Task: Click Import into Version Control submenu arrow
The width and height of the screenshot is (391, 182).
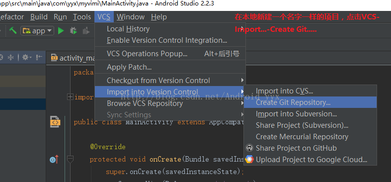Action: (242, 91)
